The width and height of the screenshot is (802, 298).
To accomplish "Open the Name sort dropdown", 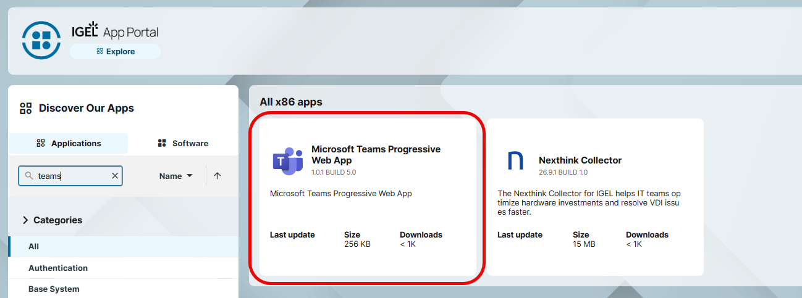I will pyautogui.click(x=175, y=176).
